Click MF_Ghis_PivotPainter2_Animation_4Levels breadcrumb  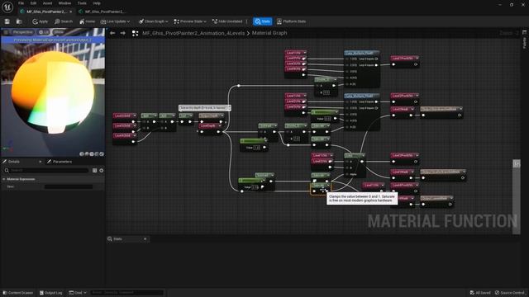click(193, 33)
